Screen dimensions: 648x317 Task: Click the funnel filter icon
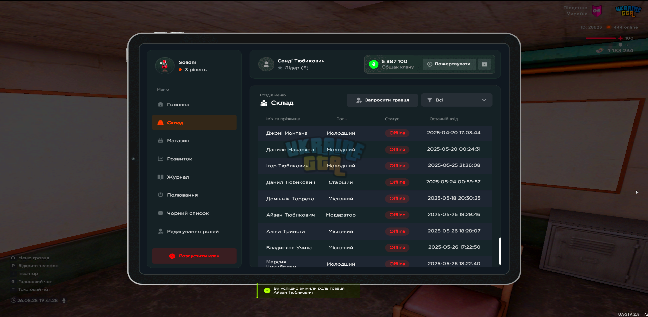tap(430, 100)
